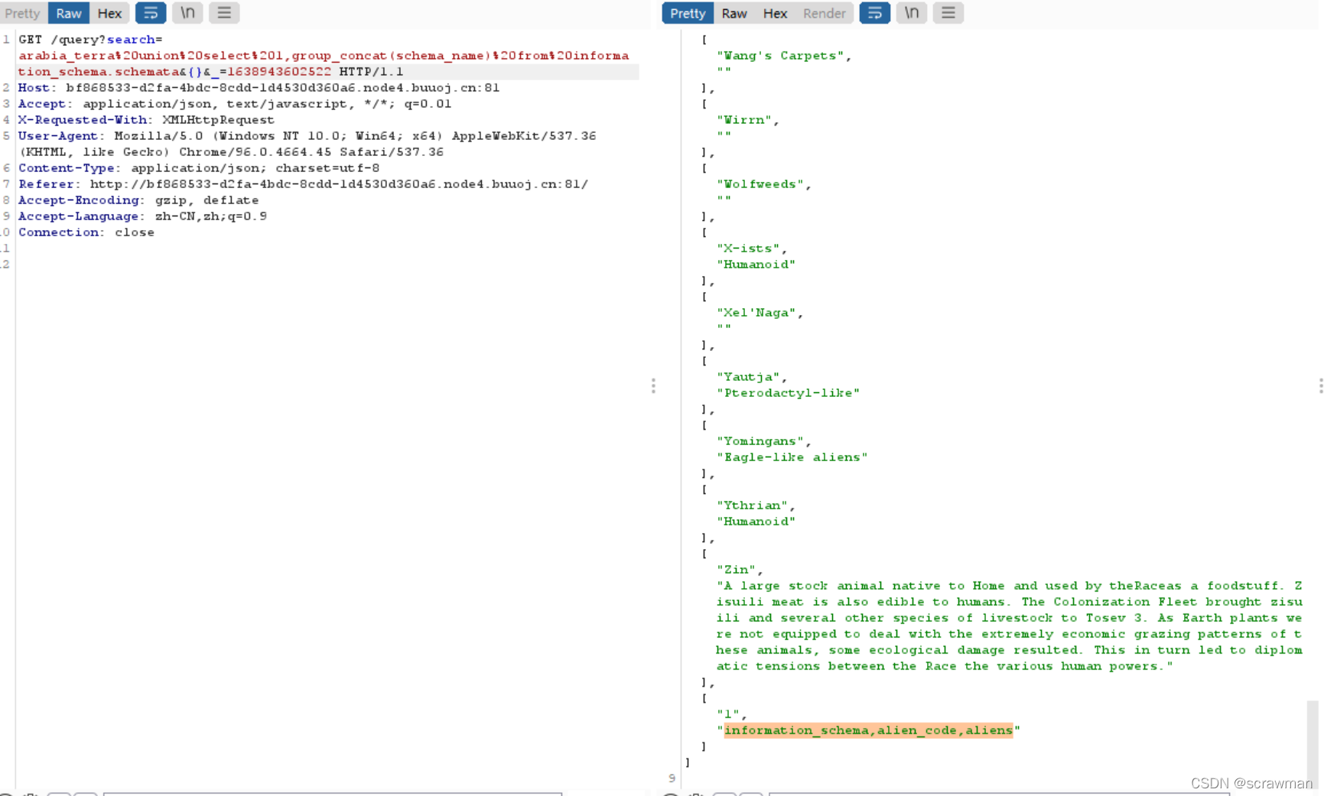This screenshot has width=1324, height=796.
Task: Switch response view to Raw tab
Action: [734, 13]
